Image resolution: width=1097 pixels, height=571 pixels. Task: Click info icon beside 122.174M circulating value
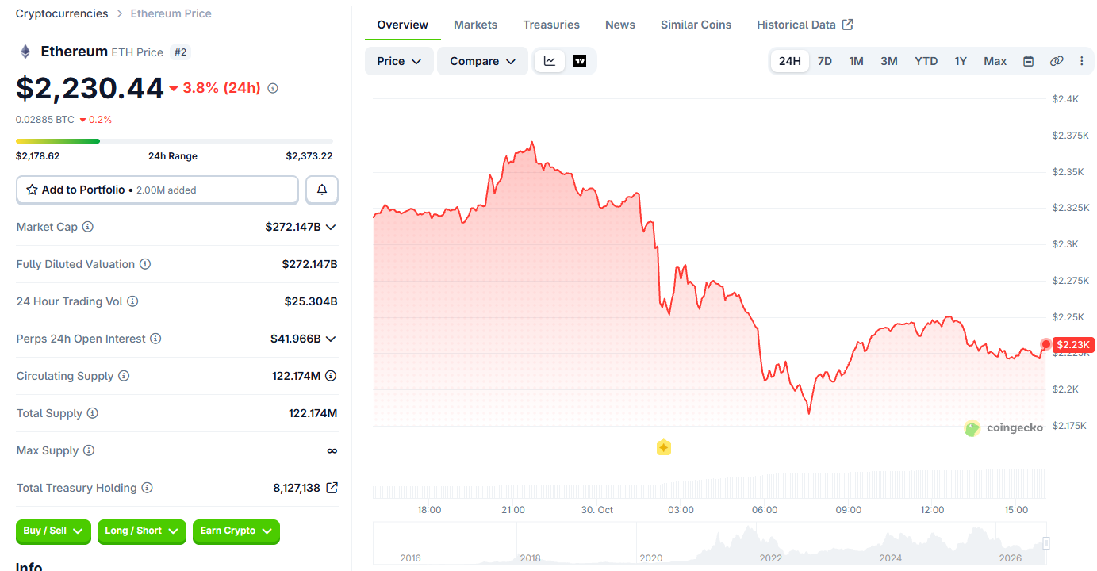coord(331,376)
